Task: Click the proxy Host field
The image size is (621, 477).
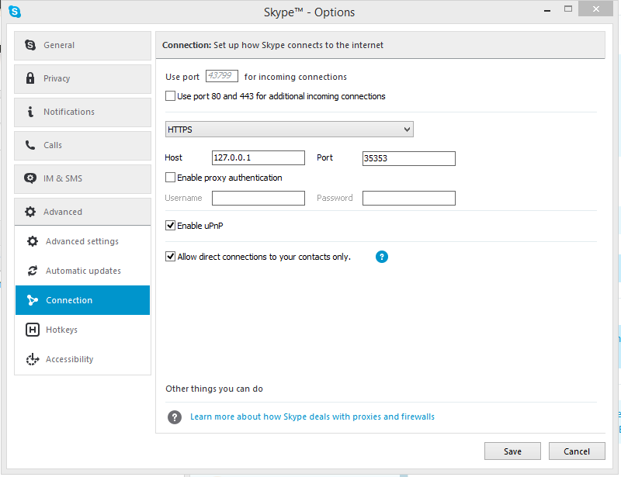Action: [258, 157]
